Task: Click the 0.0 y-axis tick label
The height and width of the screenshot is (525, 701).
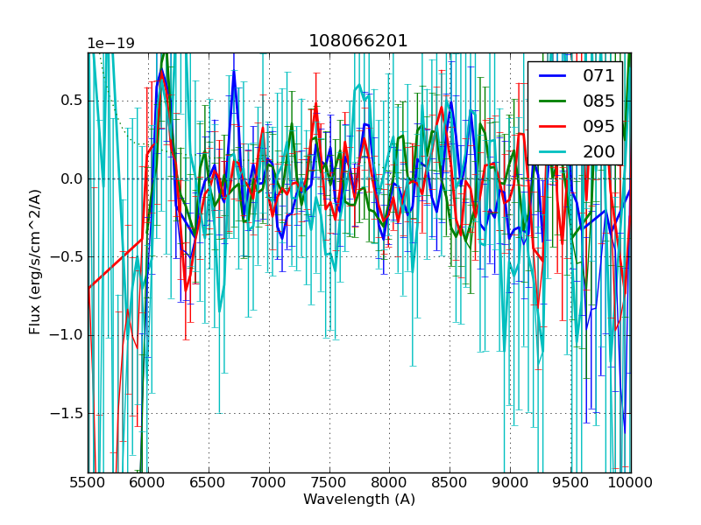Action: pos(70,178)
